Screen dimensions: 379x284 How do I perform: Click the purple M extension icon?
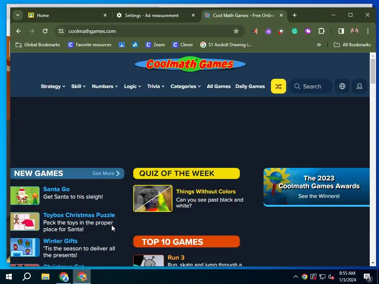(308, 31)
